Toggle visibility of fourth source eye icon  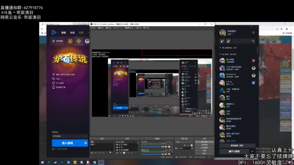coord(117,150)
